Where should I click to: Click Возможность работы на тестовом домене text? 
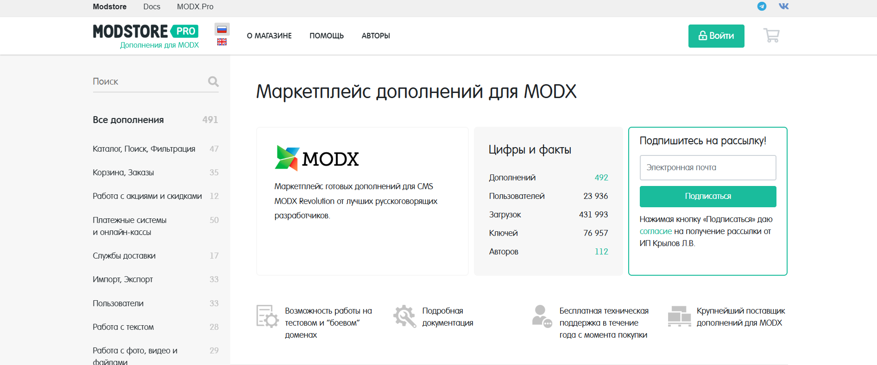tap(328, 323)
